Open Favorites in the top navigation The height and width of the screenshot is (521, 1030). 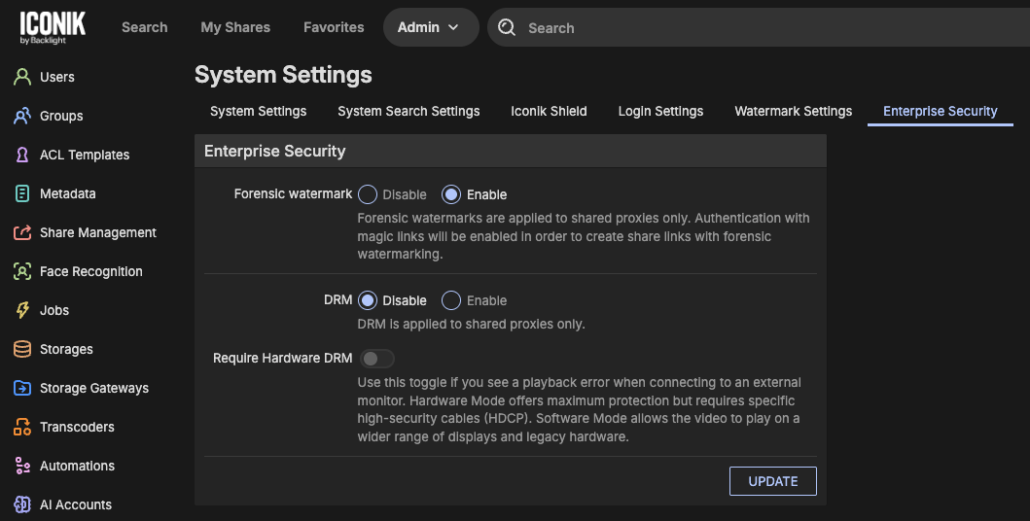tap(334, 27)
